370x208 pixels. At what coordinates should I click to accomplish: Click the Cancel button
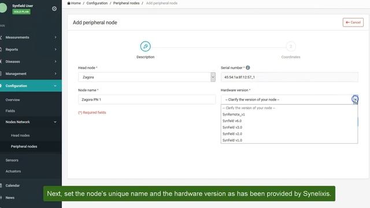coord(353,23)
